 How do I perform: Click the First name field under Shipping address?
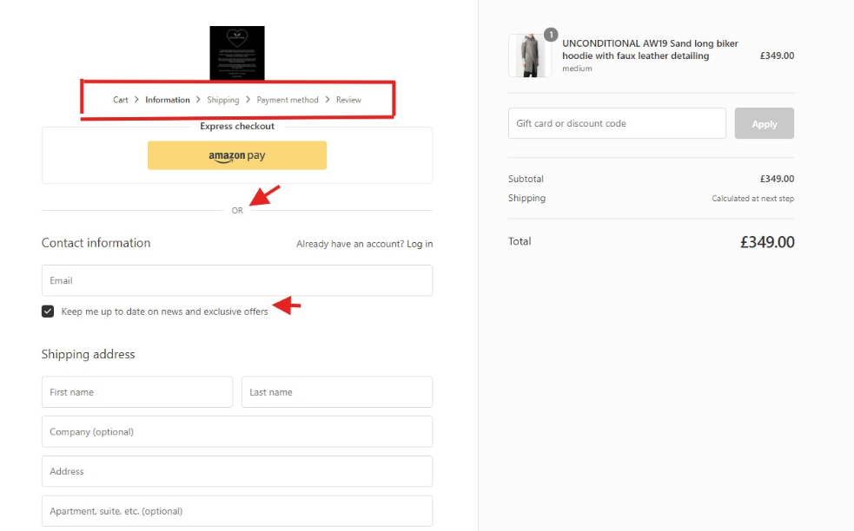click(136, 391)
